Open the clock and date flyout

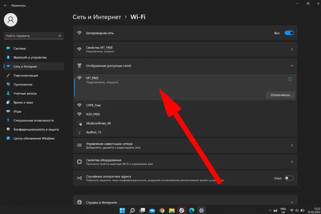[314, 210]
